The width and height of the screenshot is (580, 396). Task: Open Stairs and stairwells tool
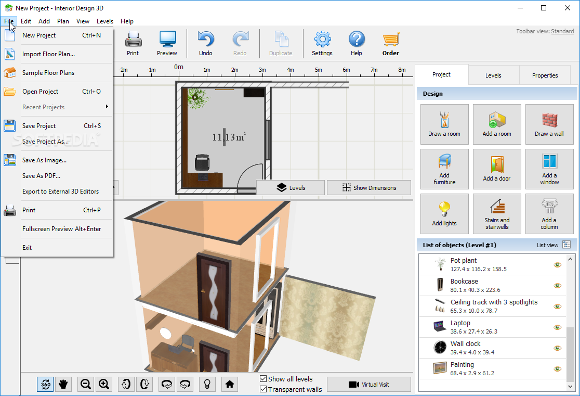coord(497,214)
